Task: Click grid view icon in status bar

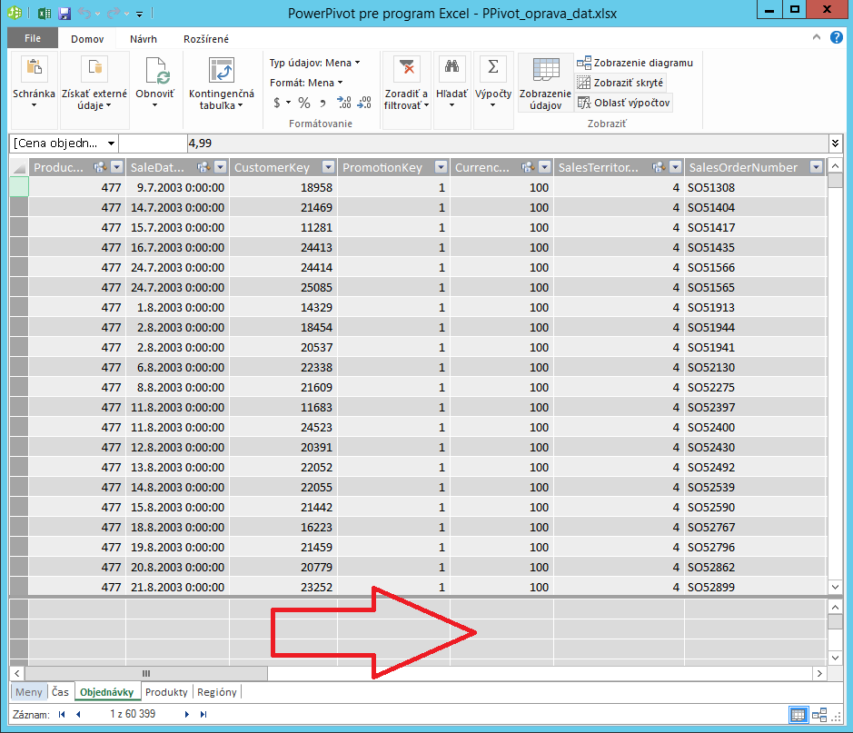Action: pos(798,715)
